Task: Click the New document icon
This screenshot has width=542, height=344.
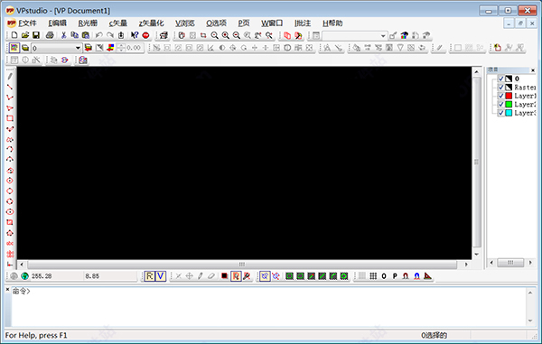Action: [x=14, y=35]
